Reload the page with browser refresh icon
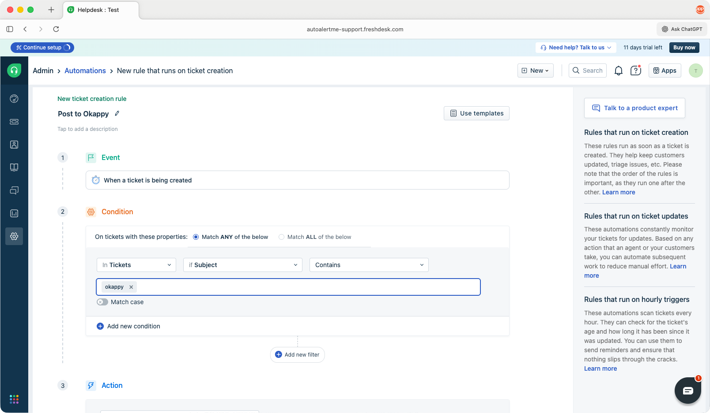 pyautogui.click(x=56, y=29)
